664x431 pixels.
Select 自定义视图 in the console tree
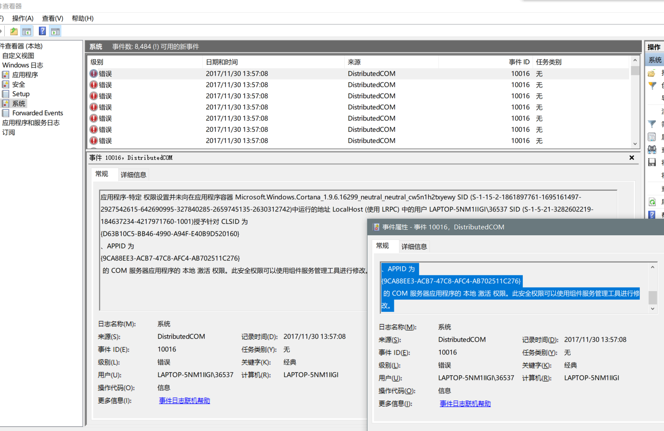click(x=18, y=56)
